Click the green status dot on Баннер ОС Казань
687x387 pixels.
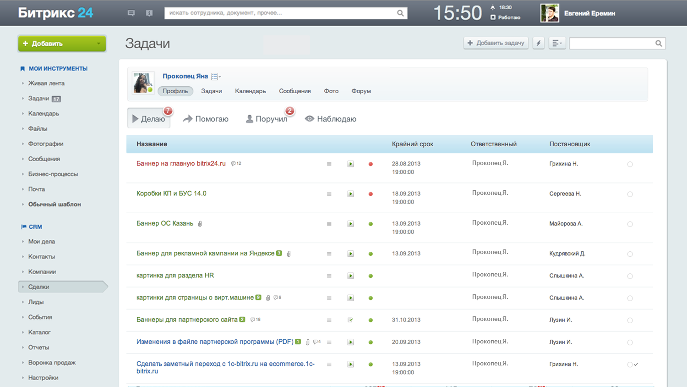pyautogui.click(x=371, y=224)
